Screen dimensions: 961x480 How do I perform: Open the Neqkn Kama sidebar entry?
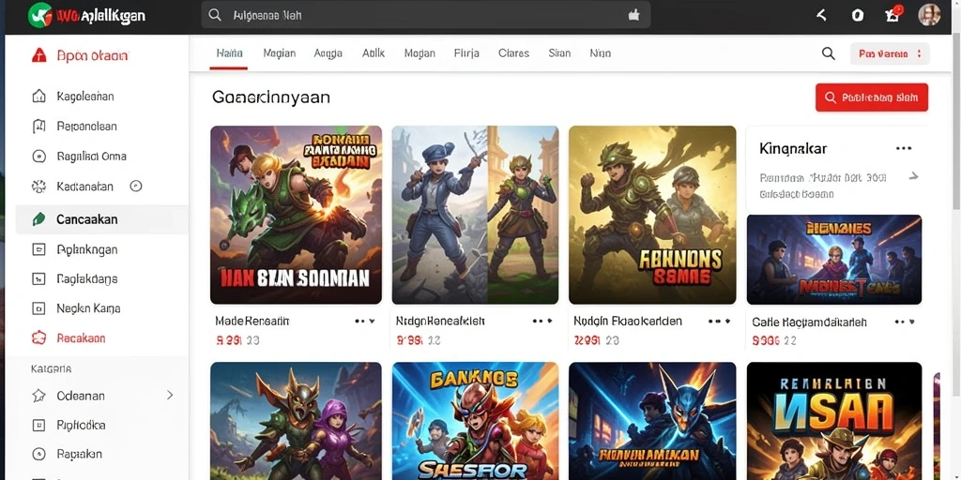tap(88, 307)
